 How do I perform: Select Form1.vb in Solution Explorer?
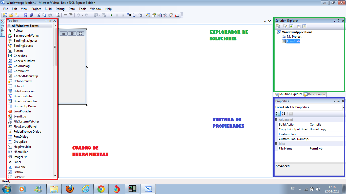tap(293, 41)
